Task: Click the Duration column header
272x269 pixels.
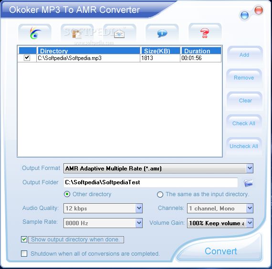Action: point(201,51)
